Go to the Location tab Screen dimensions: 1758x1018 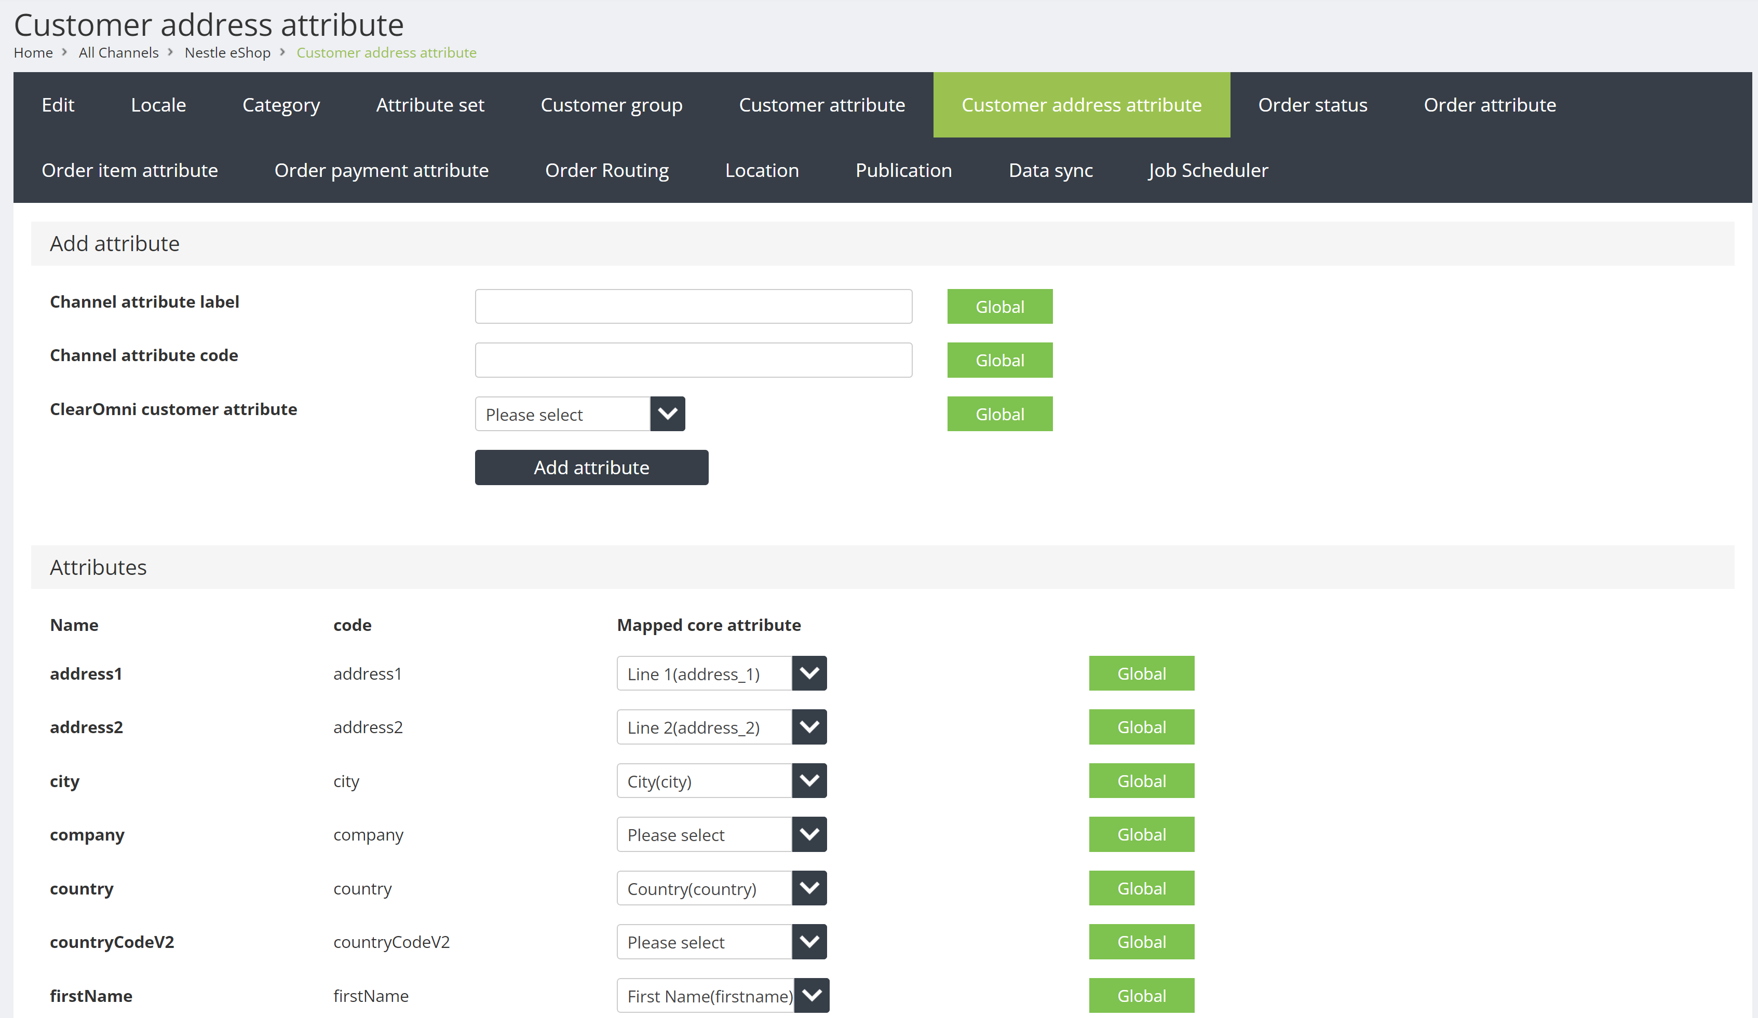point(762,170)
